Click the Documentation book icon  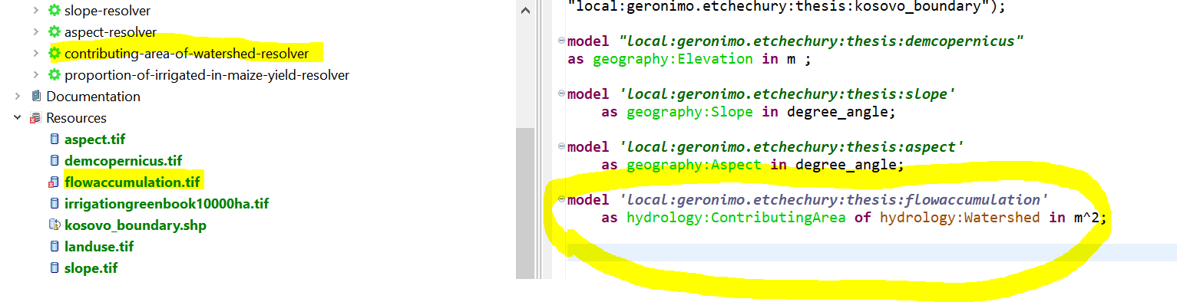(x=35, y=97)
